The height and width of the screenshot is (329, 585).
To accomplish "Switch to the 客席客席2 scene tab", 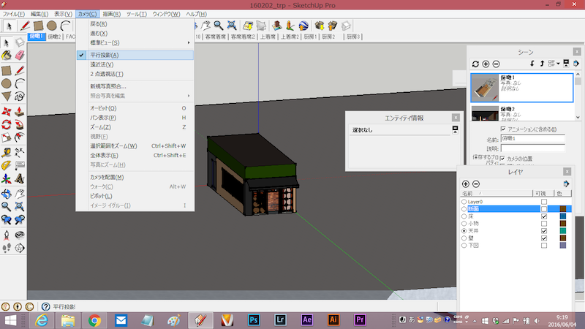I will point(243,36).
